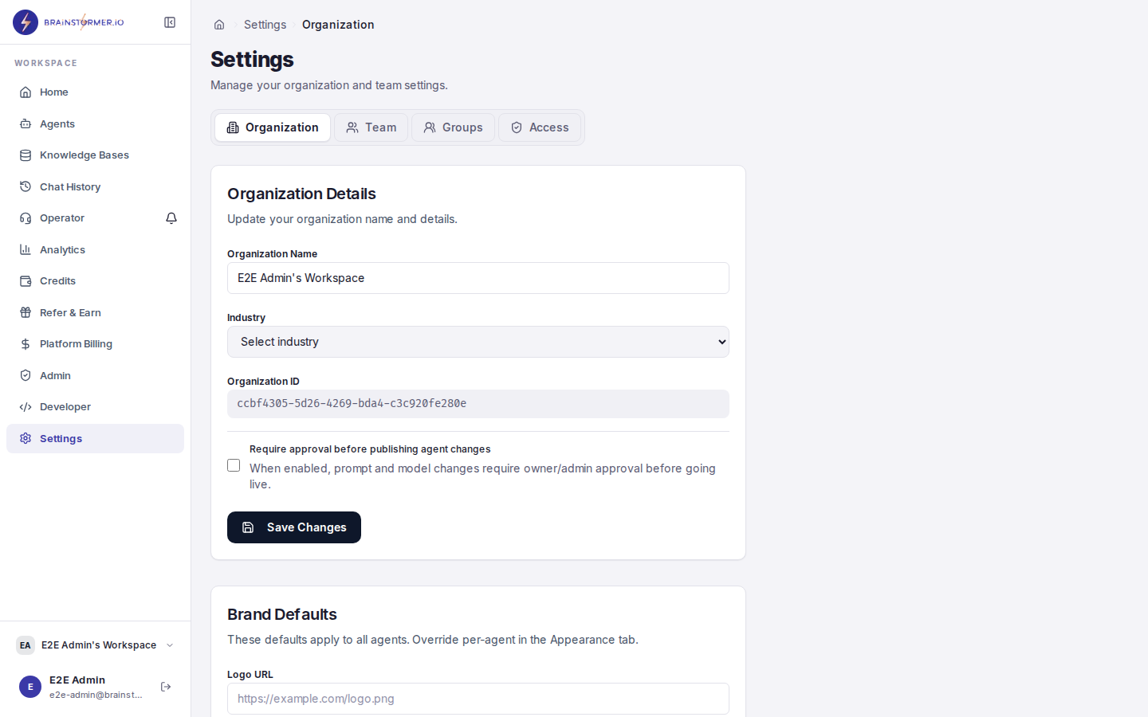Open the Select industry dropdown

478,342
